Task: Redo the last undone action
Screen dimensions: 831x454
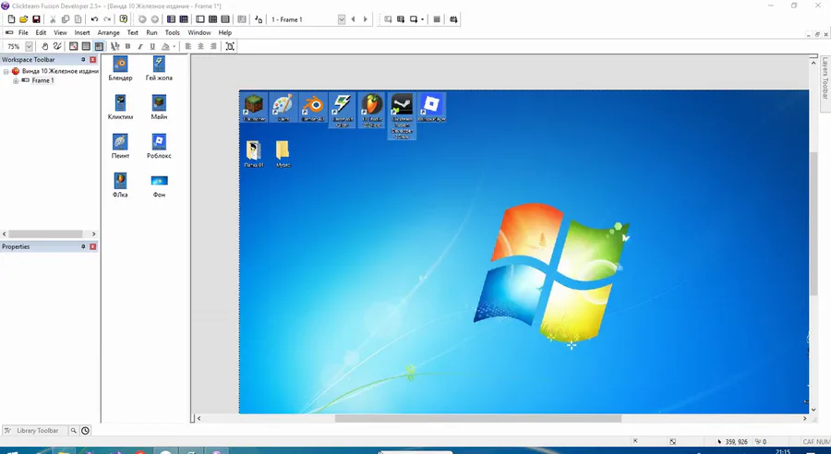Action: [x=107, y=19]
